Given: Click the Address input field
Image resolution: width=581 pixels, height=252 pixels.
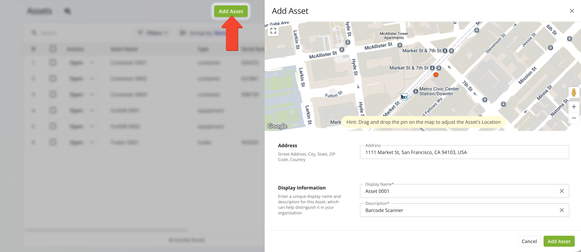Looking at the screenshot, I should [464, 152].
